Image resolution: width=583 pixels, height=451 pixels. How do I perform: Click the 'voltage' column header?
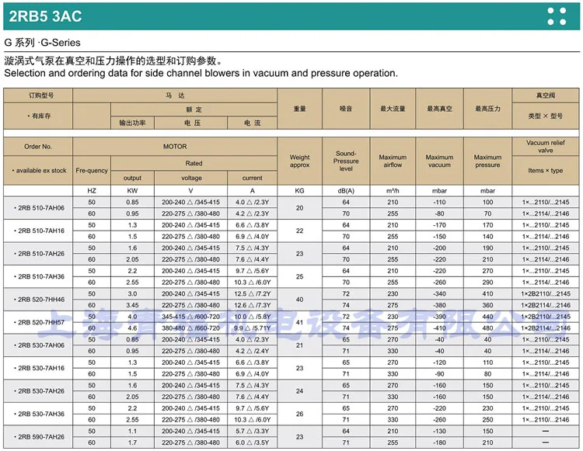[191, 178]
